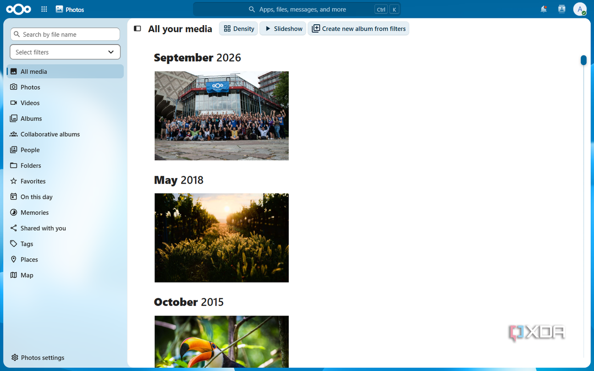Open the user avatar account menu
Image resolution: width=594 pixels, height=371 pixels.
point(580,9)
